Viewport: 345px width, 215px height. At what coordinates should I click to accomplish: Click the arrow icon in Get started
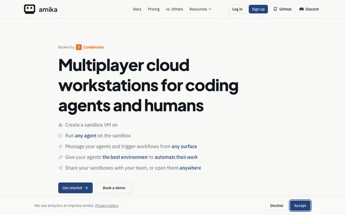(x=86, y=188)
